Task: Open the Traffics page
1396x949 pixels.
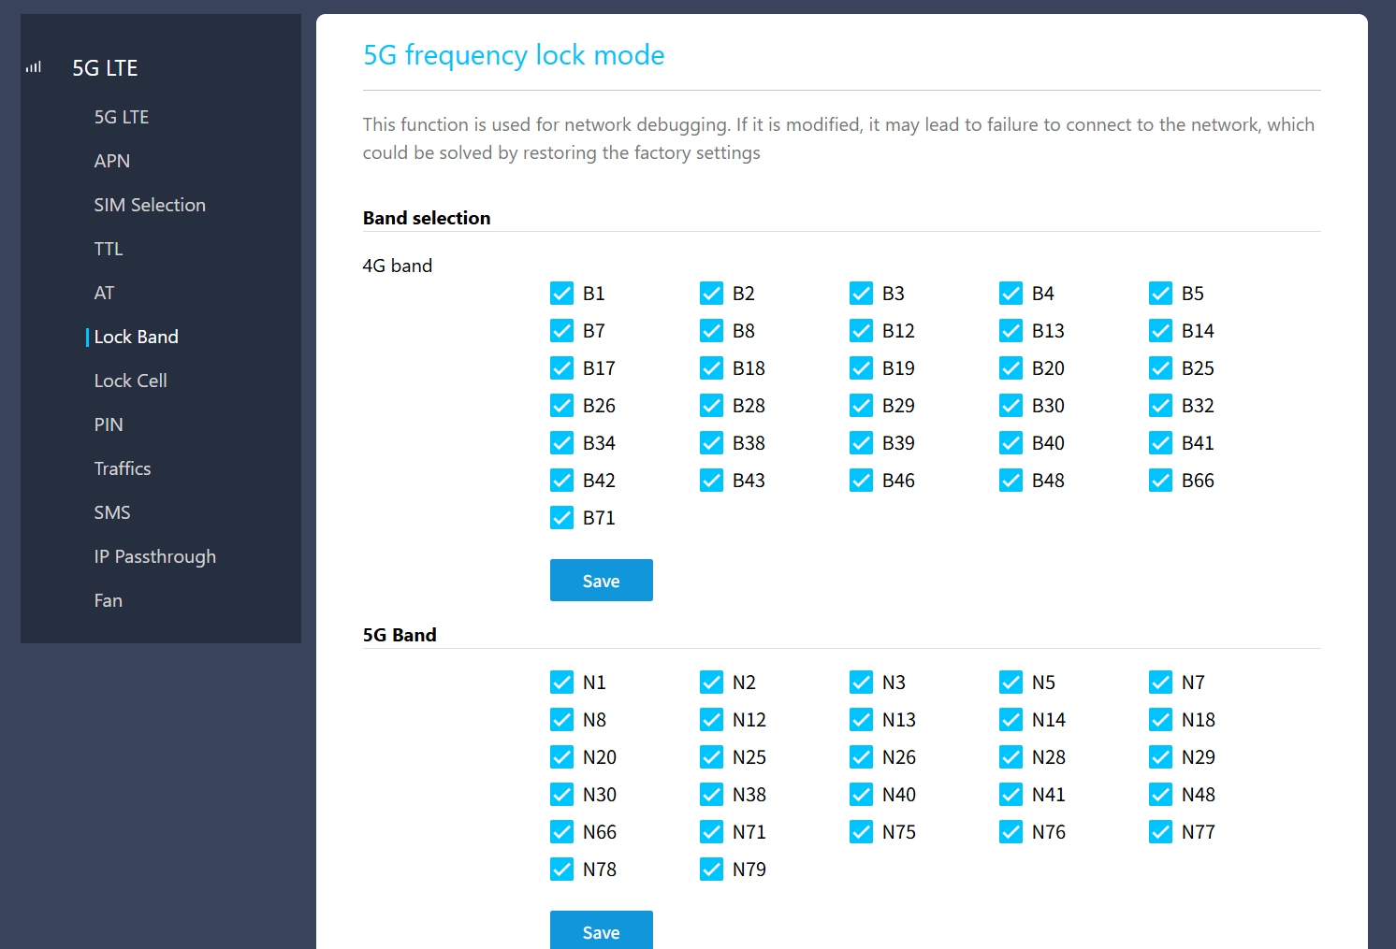Action: [123, 468]
